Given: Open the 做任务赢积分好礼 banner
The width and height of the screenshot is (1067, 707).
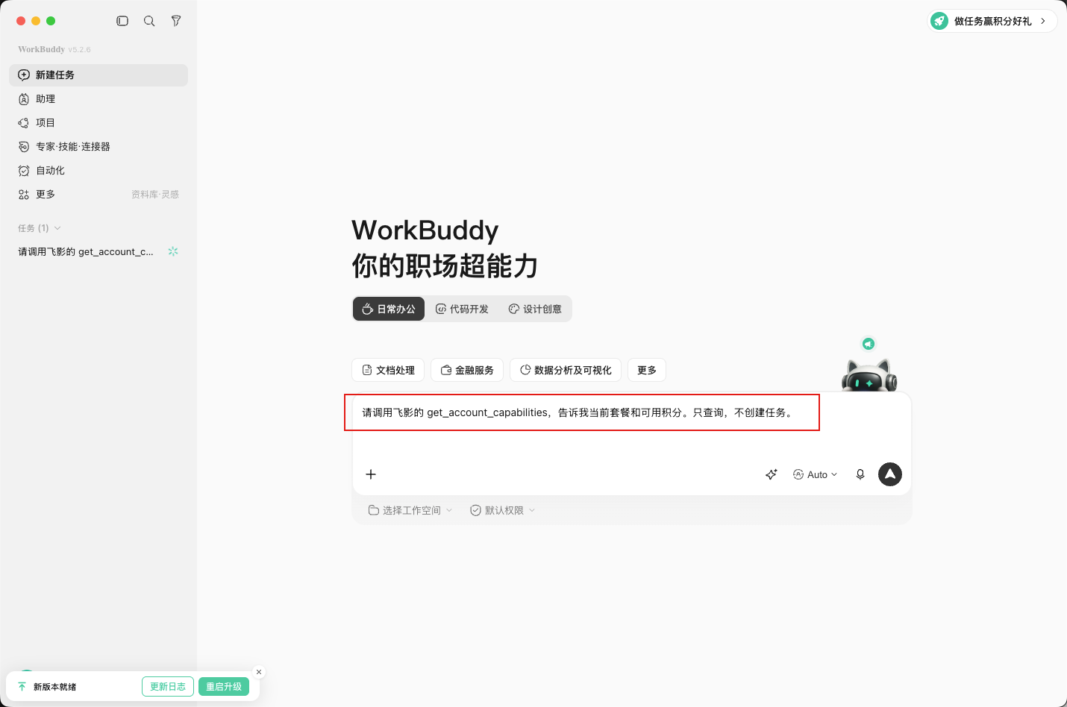Looking at the screenshot, I should coord(992,21).
